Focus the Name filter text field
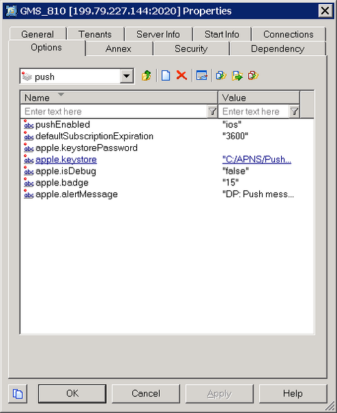Screen dimensions: 337x413 [114, 112]
